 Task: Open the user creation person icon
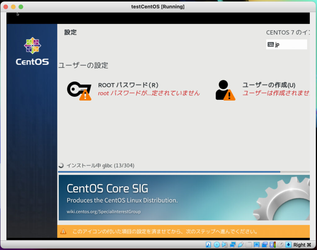pos(225,90)
